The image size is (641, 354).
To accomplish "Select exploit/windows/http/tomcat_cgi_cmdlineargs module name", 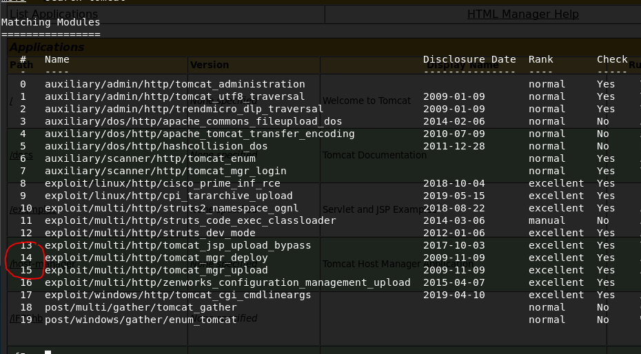I will pyautogui.click(x=178, y=295).
